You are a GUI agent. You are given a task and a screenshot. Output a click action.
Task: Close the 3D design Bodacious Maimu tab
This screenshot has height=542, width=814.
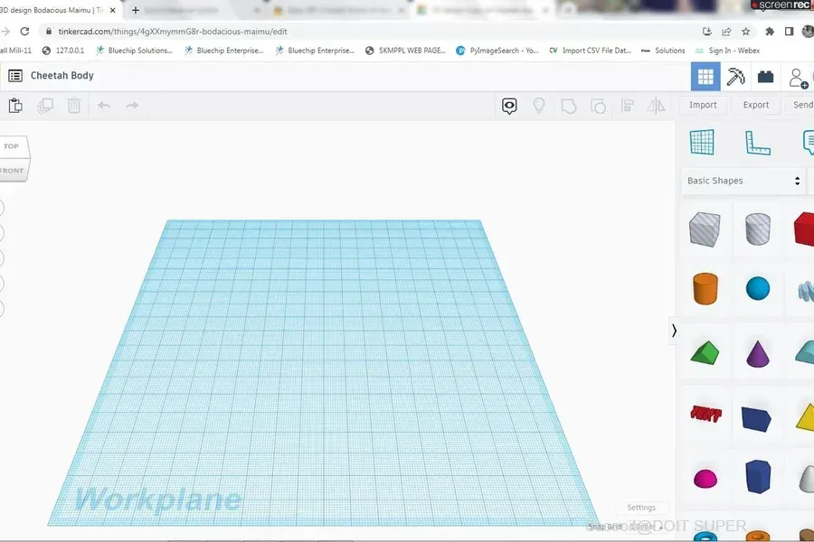point(113,10)
